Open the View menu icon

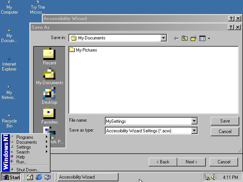pyautogui.click(x=202, y=38)
